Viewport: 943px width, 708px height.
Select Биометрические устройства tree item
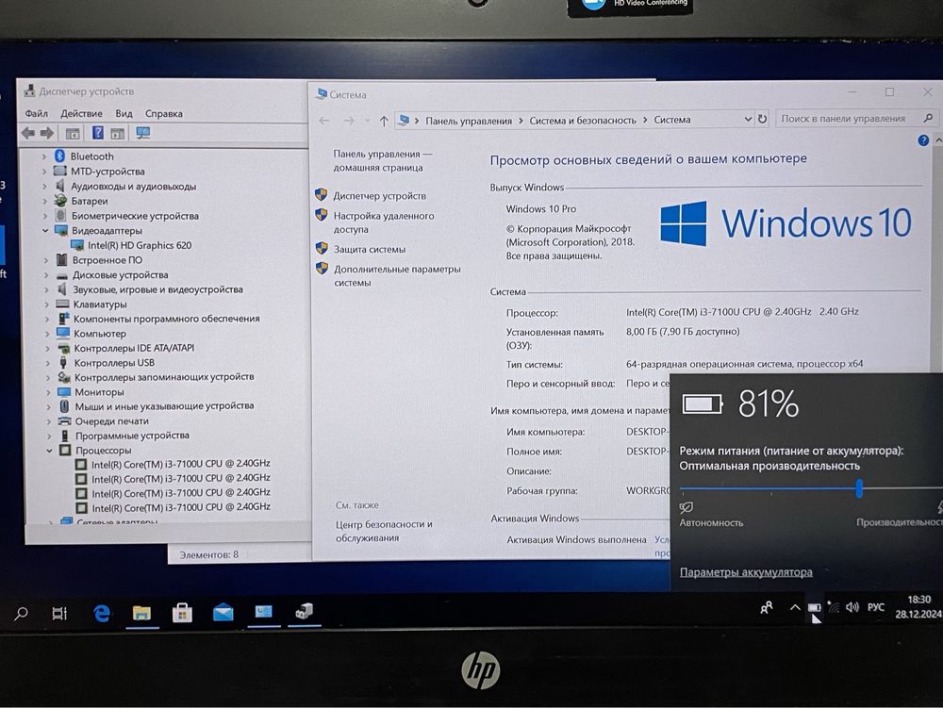click(x=135, y=216)
